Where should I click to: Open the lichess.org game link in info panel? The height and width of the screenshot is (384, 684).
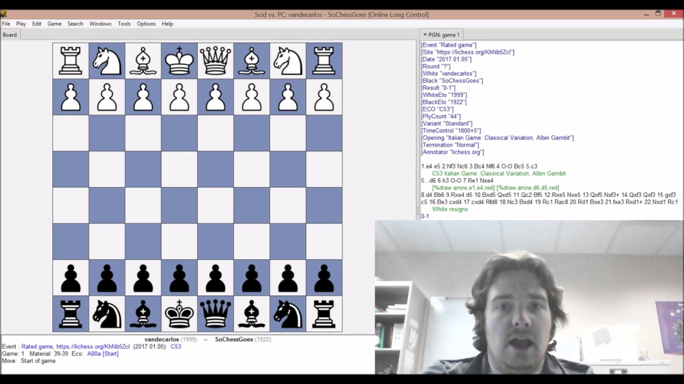click(93, 347)
